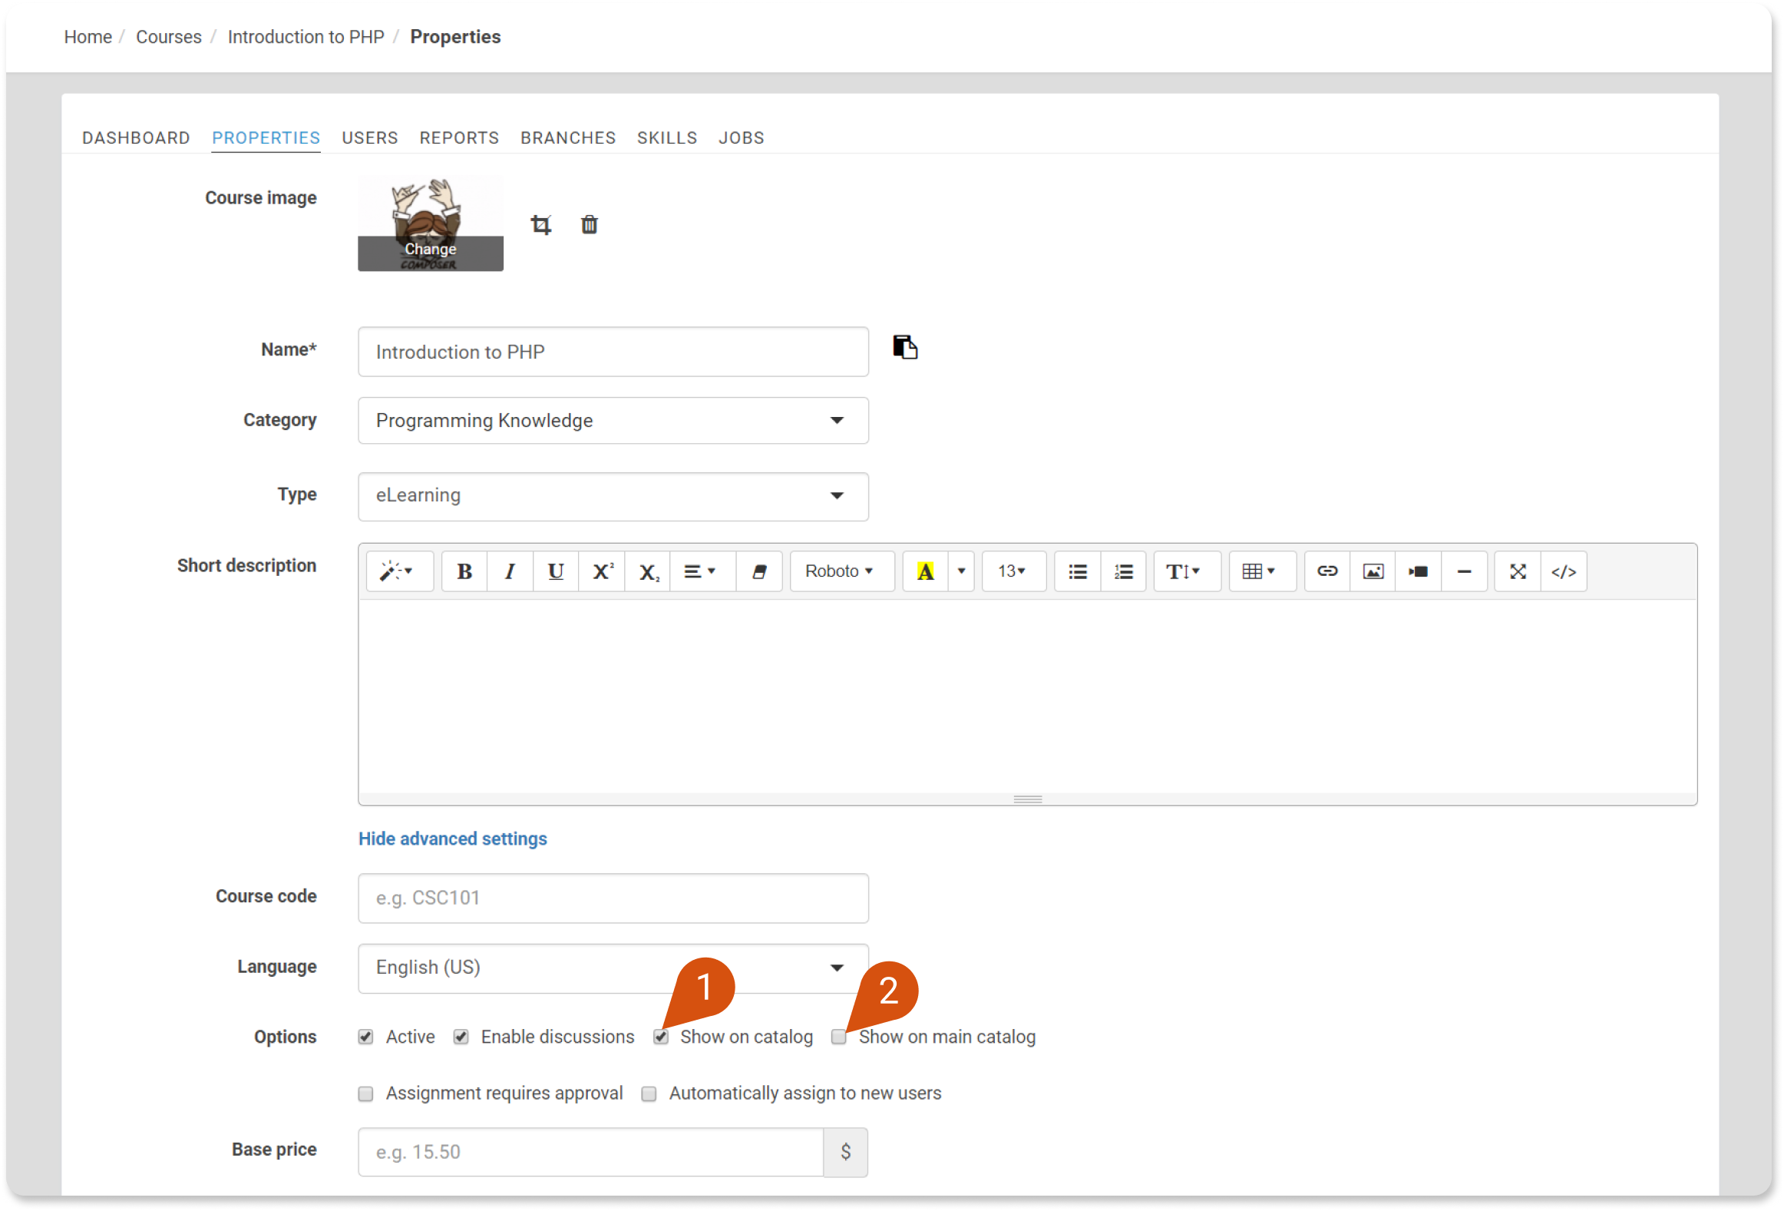This screenshot has height=1211, width=1784.
Task: Click the Base price input field
Action: pyautogui.click(x=591, y=1153)
